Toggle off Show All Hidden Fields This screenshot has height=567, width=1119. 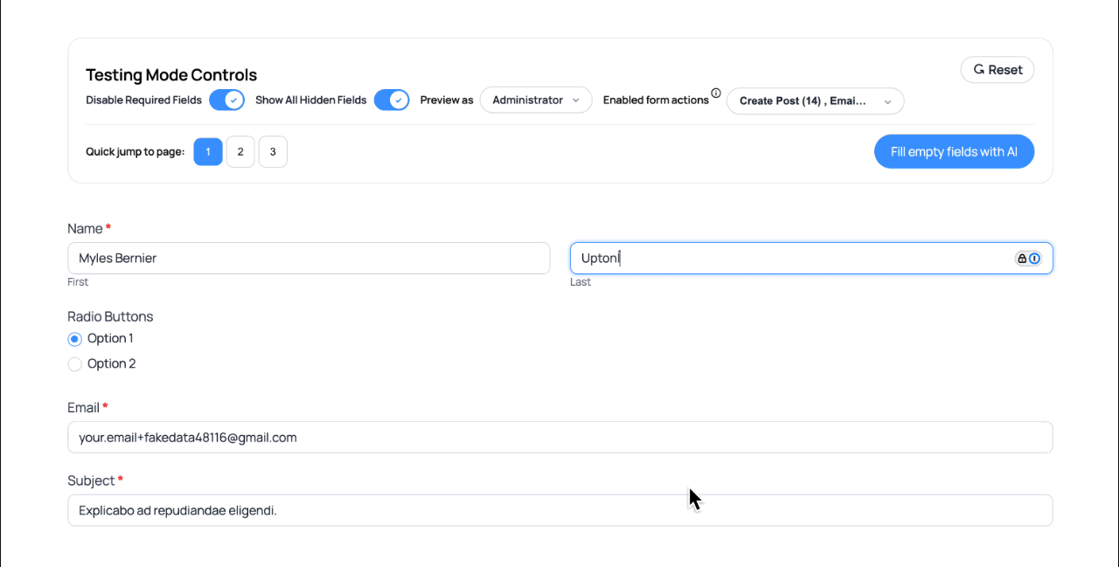392,100
